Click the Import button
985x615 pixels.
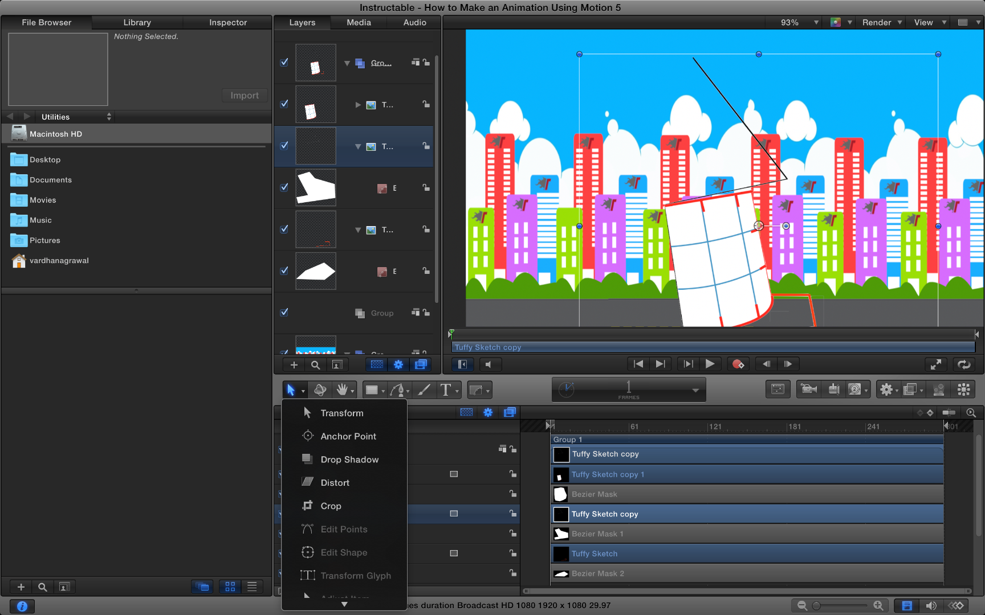coord(245,95)
